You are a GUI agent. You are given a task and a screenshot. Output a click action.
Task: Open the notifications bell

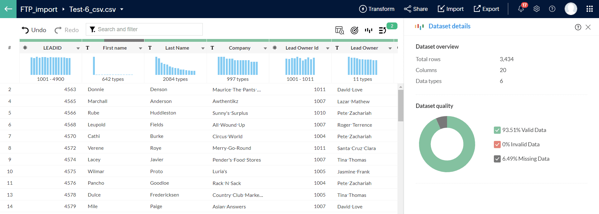point(521,9)
